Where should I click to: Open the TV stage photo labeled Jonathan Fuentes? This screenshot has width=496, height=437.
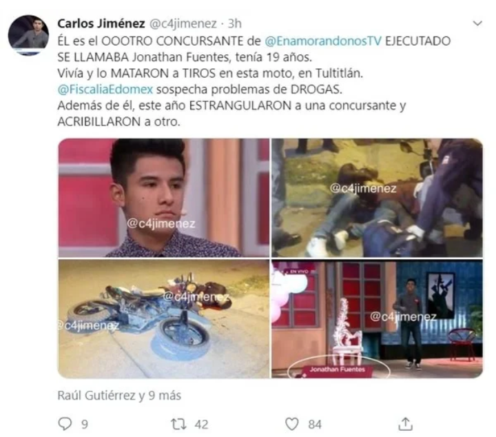[x=377, y=318]
